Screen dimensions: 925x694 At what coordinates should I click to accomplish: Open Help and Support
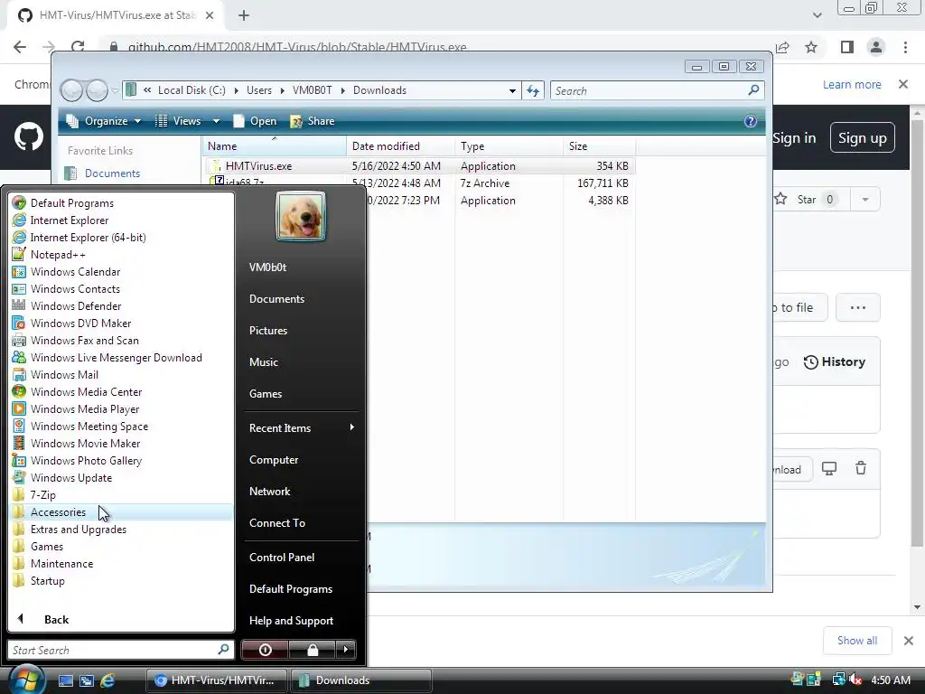click(x=291, y=620)
